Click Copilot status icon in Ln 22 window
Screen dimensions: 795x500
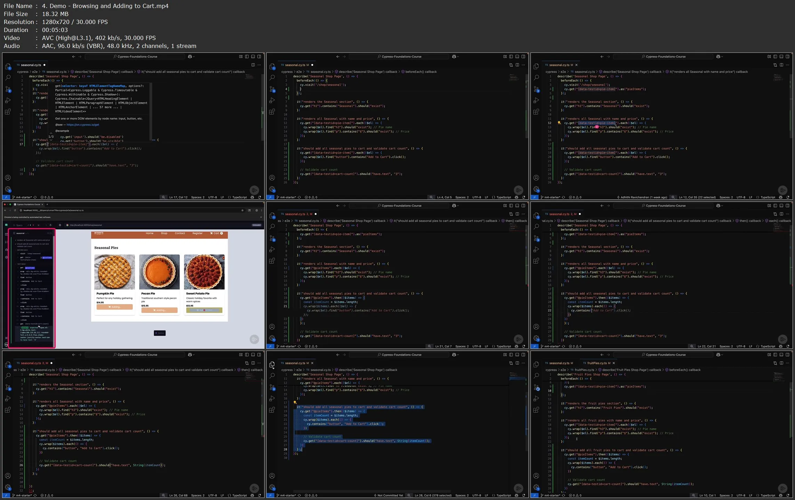coord(780,346)
